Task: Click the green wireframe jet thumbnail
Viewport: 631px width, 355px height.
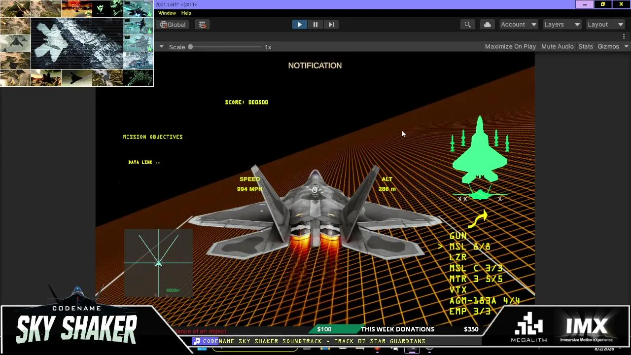Action: [x=138, y=78]
